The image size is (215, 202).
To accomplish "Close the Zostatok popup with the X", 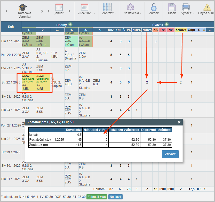I will (x=179, y=122).
